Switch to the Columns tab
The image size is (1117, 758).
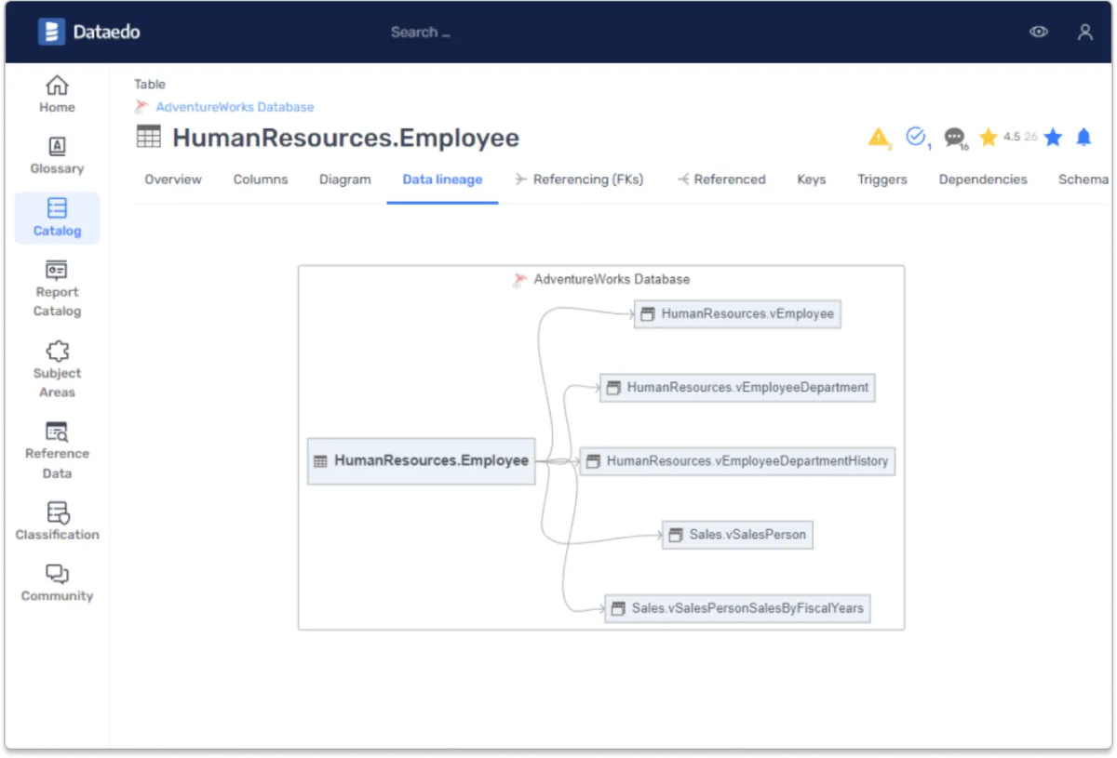[x=261, y=180]
